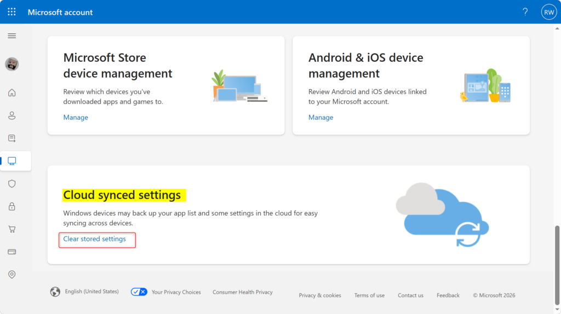Click the globe language icon

coord(55,292)
